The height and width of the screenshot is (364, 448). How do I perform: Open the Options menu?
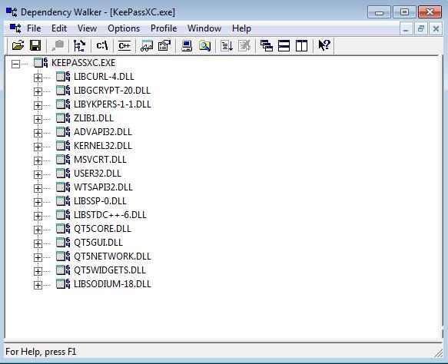coord(124,28)
